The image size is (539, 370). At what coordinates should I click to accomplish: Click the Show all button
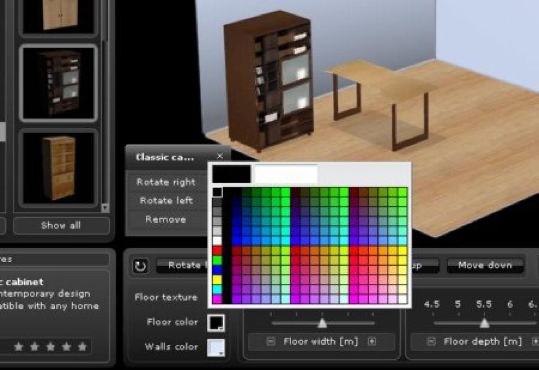pyautogui.click(x=61, y=225)
